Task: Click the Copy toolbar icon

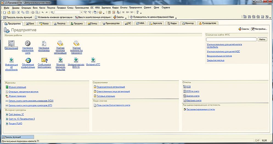Action: (x=23, y=12)
